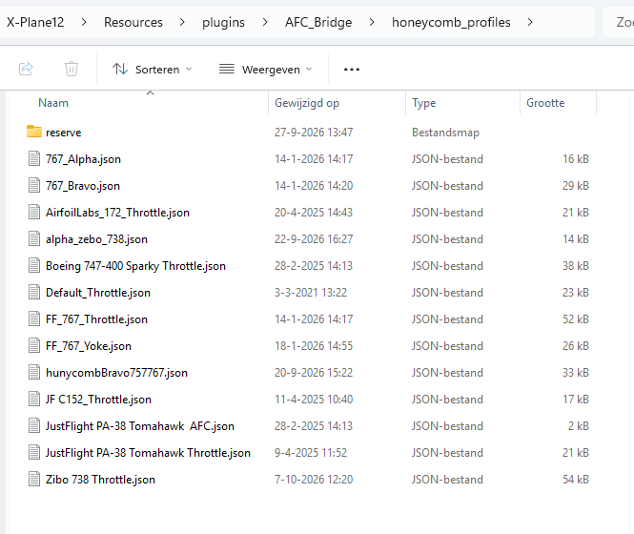This screenshot has height=534, width=634.
Task: Navigate to AFC_Bridge in the breadcrumb
Action: click(318, 22)
